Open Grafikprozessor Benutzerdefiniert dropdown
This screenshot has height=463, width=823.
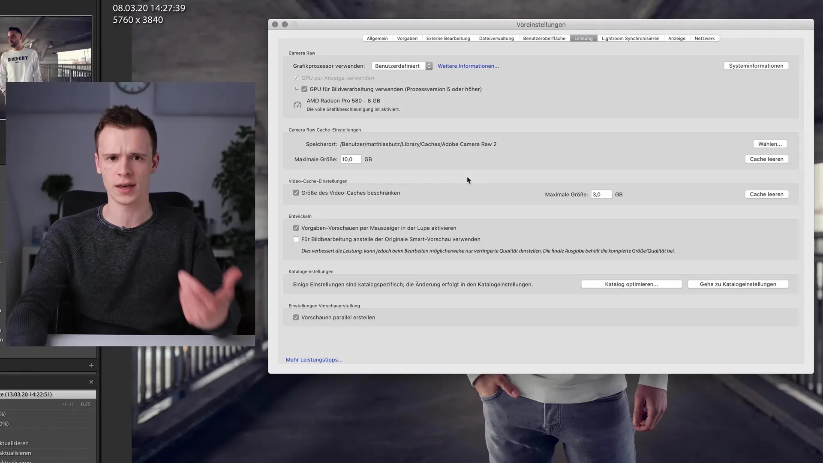(x=402, y=66)
